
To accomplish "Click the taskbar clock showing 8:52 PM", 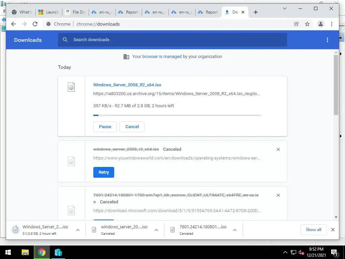I will [316, 252].
